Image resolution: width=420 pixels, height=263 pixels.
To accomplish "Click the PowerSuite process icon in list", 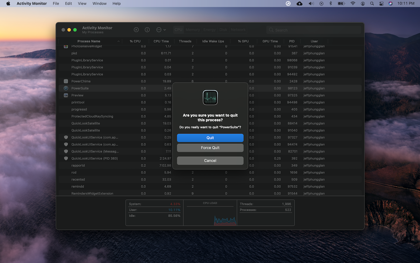I will click(66, 88).
